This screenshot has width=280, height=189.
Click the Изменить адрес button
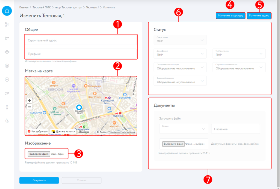(259, 16)
